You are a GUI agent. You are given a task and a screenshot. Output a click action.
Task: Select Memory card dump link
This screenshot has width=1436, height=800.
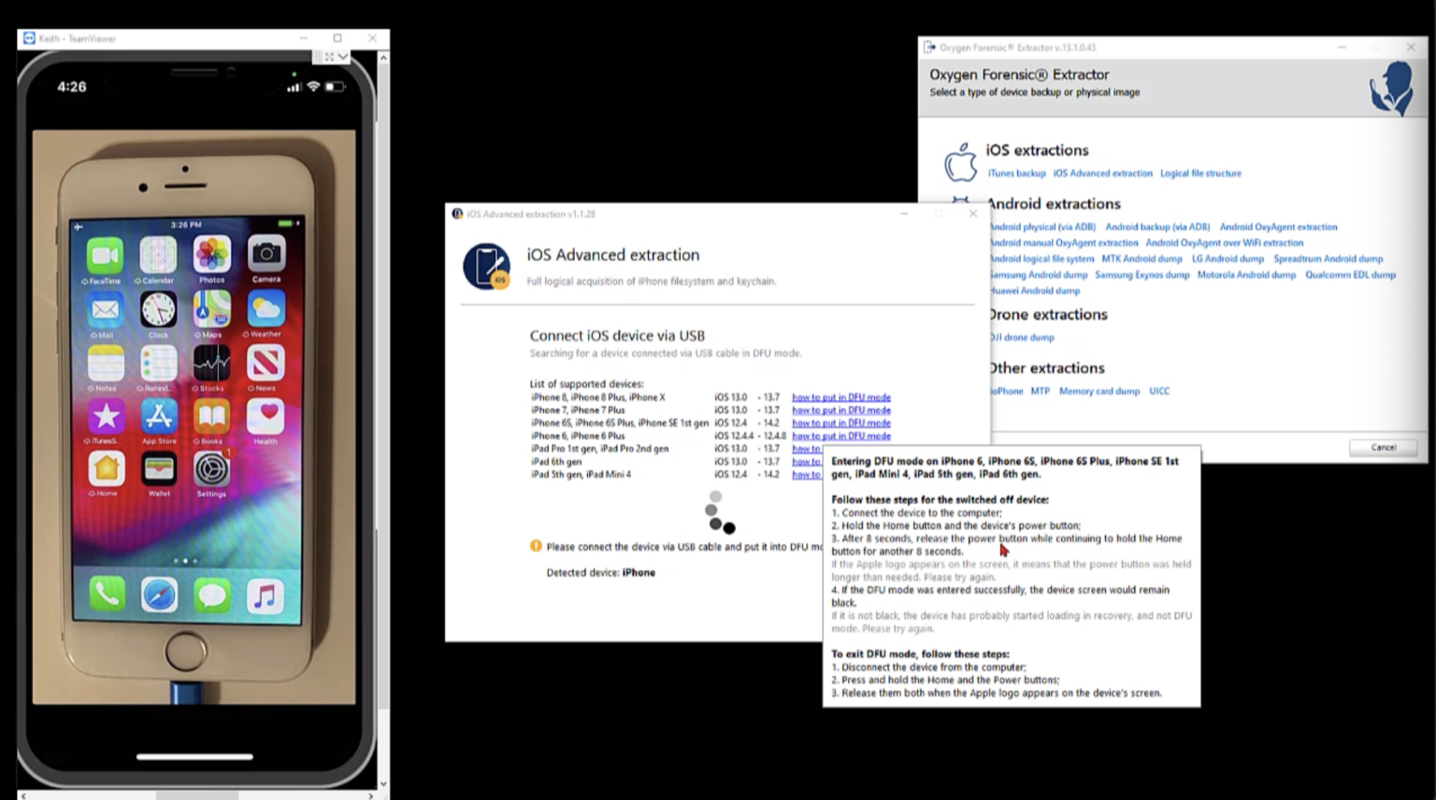tap(1099, 392)
